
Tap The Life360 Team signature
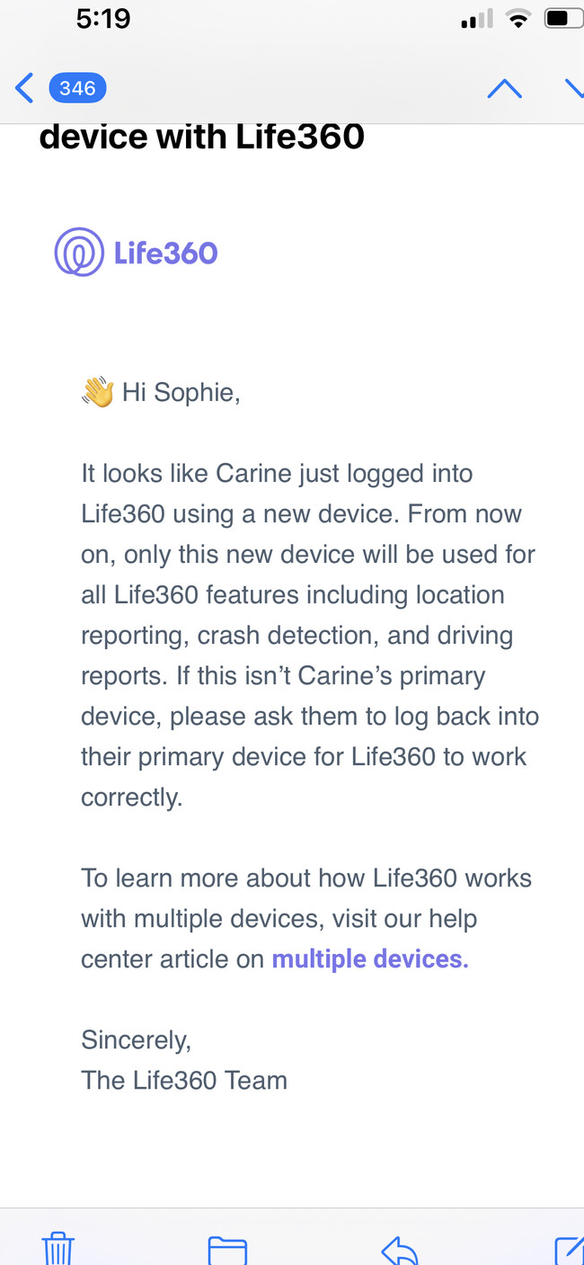[x=184, y=1081]
